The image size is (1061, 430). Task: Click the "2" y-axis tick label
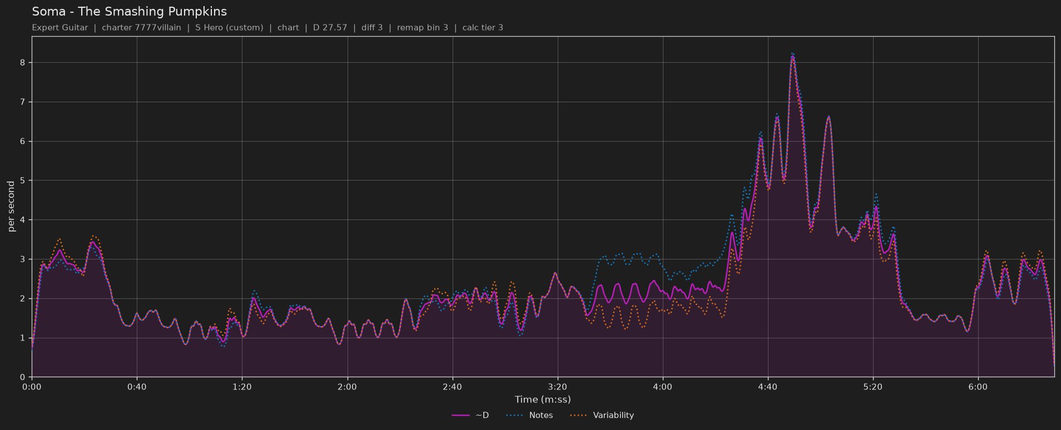(x=23, y=299)
